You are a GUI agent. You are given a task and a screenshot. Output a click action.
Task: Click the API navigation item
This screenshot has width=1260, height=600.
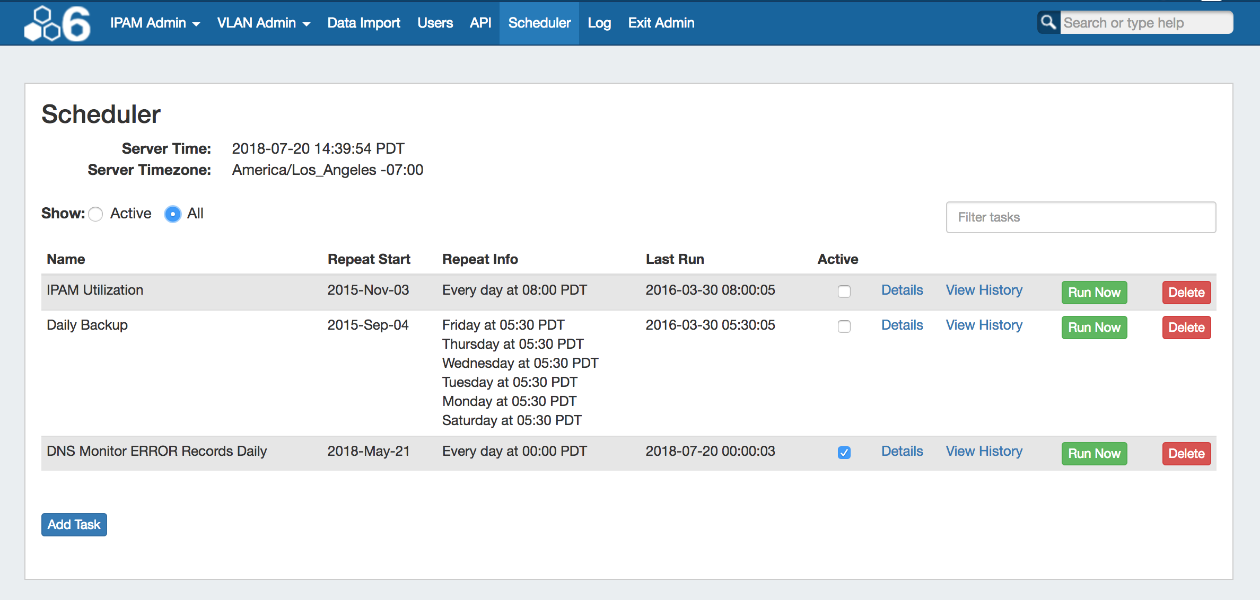coord(480,23)
